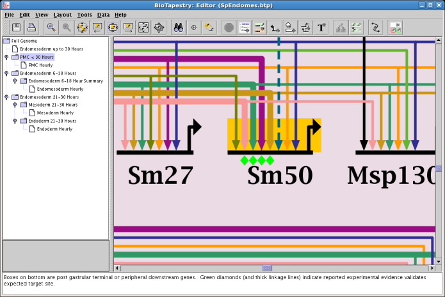Click the binoculars search icon

point(179,27)
